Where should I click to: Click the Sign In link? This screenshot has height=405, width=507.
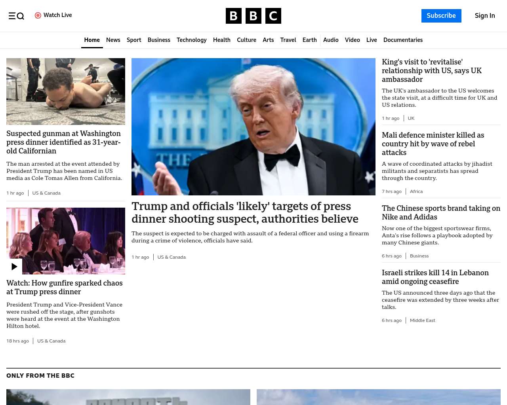(484, 16)
